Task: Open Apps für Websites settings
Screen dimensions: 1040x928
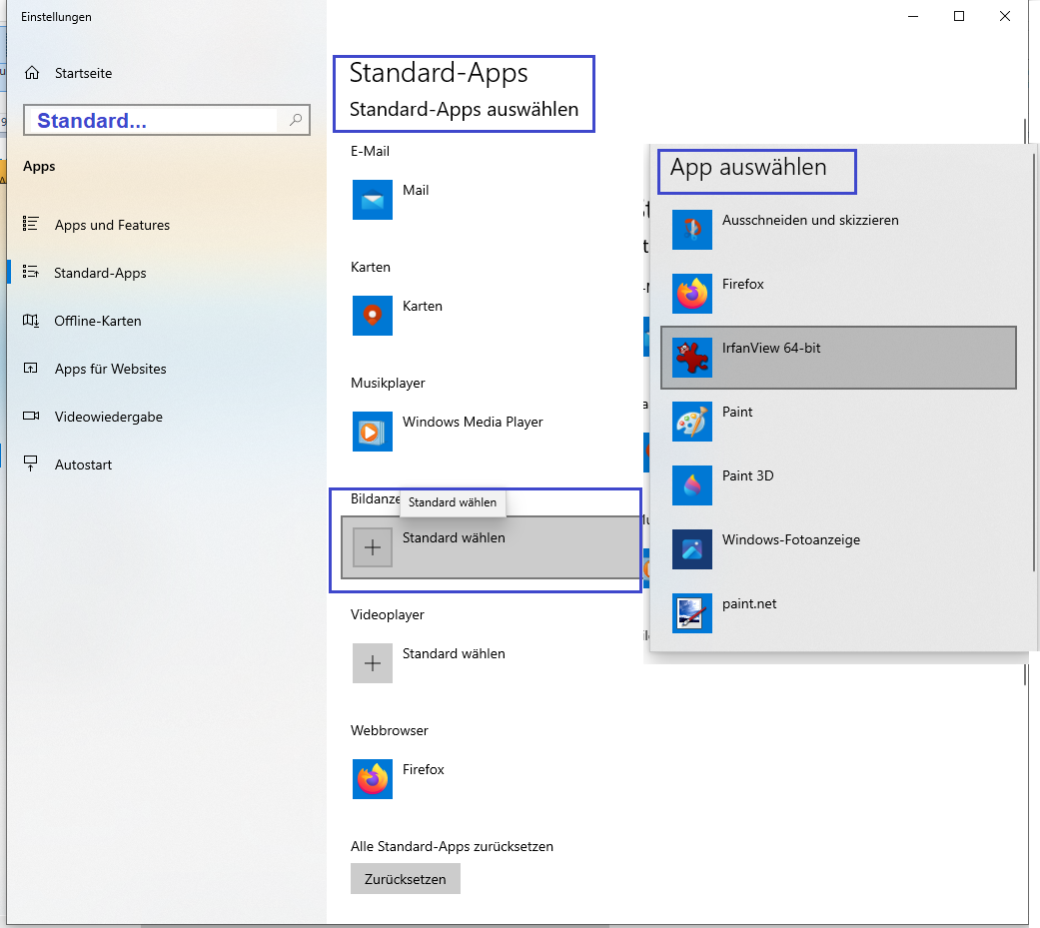Action: click(x=167, y=369)
